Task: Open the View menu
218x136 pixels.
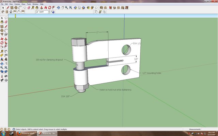Action: point(11,4)
